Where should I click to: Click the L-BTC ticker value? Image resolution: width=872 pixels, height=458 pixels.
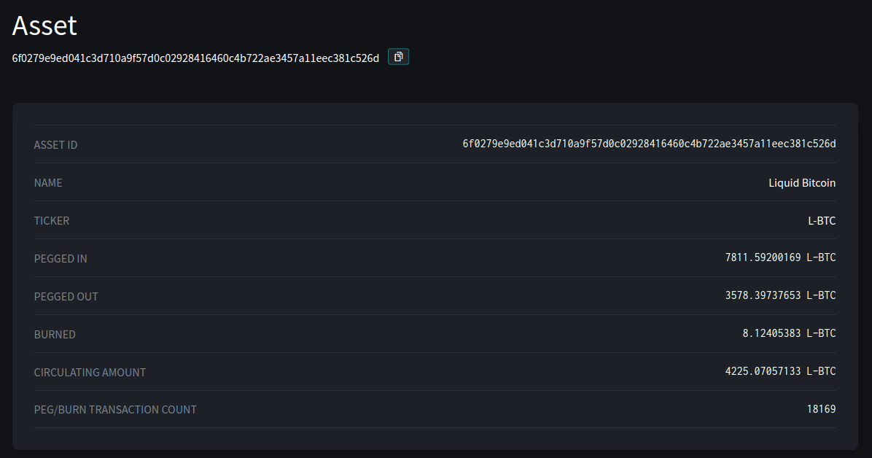(822, 221)
